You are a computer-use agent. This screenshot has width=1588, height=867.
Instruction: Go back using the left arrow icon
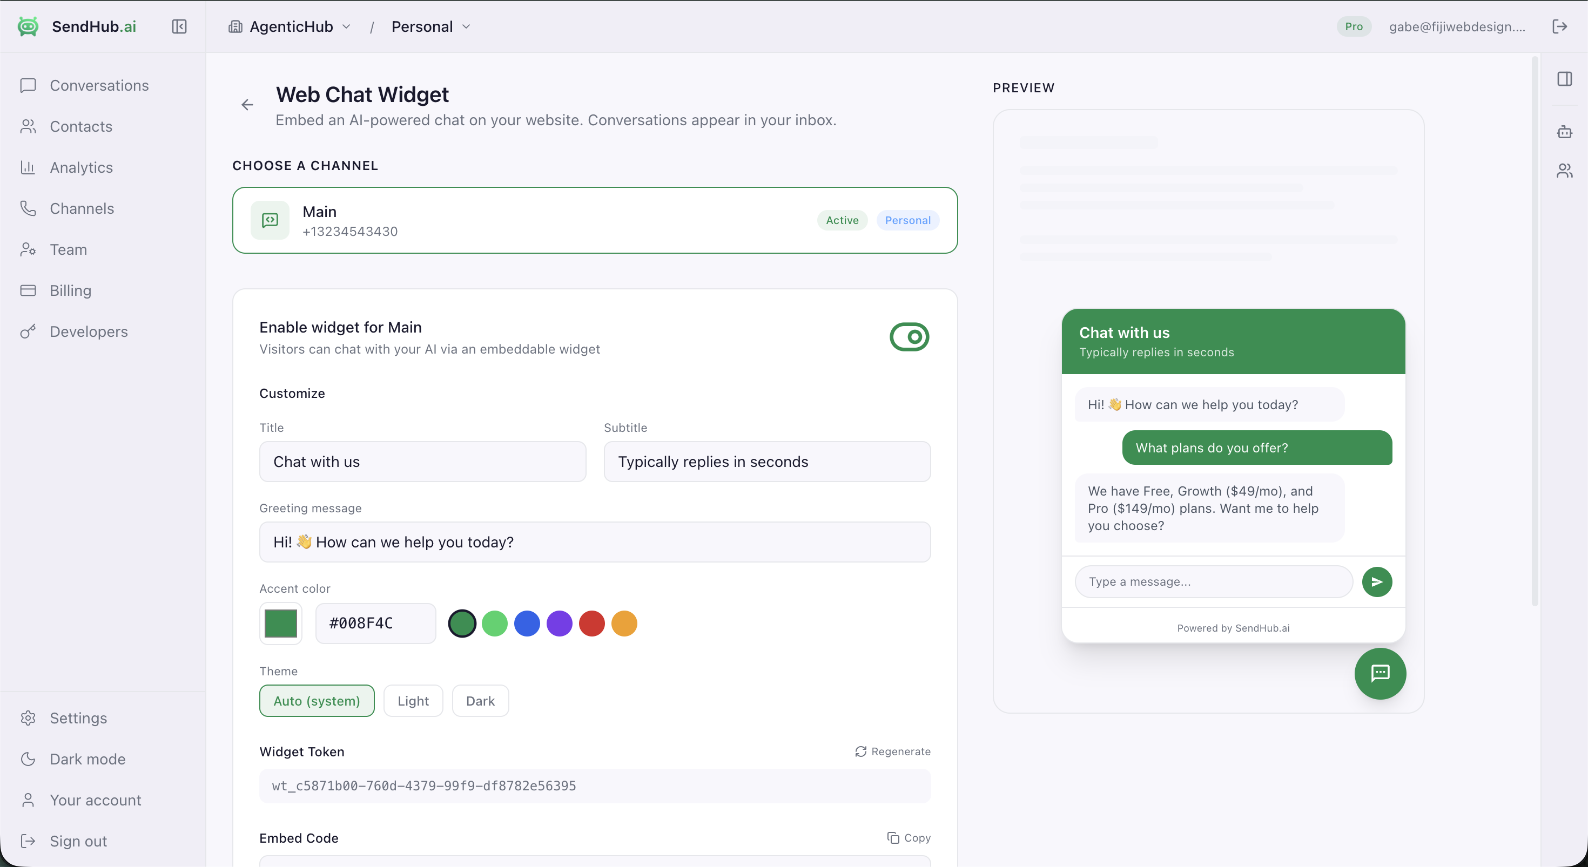(x=247, y=105)
